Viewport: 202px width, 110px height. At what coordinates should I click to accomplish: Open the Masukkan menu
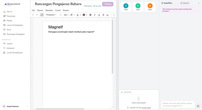[49, 10]
